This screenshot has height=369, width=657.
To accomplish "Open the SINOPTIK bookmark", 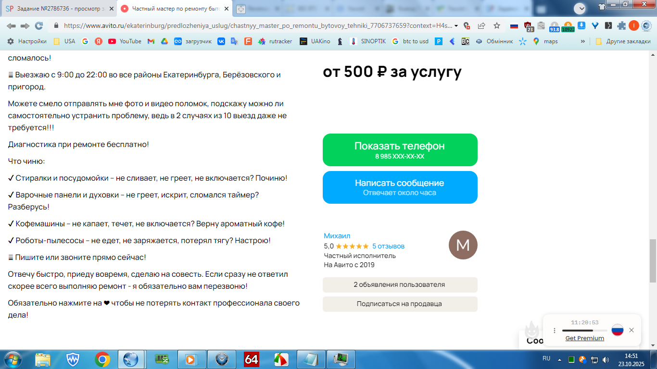I will [x=367, y=41].
